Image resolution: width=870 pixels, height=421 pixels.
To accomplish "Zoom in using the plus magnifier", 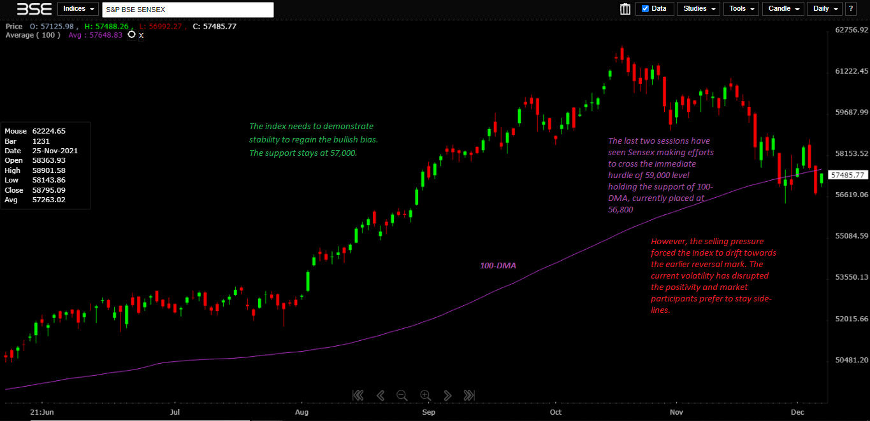I will pos(425,395).
